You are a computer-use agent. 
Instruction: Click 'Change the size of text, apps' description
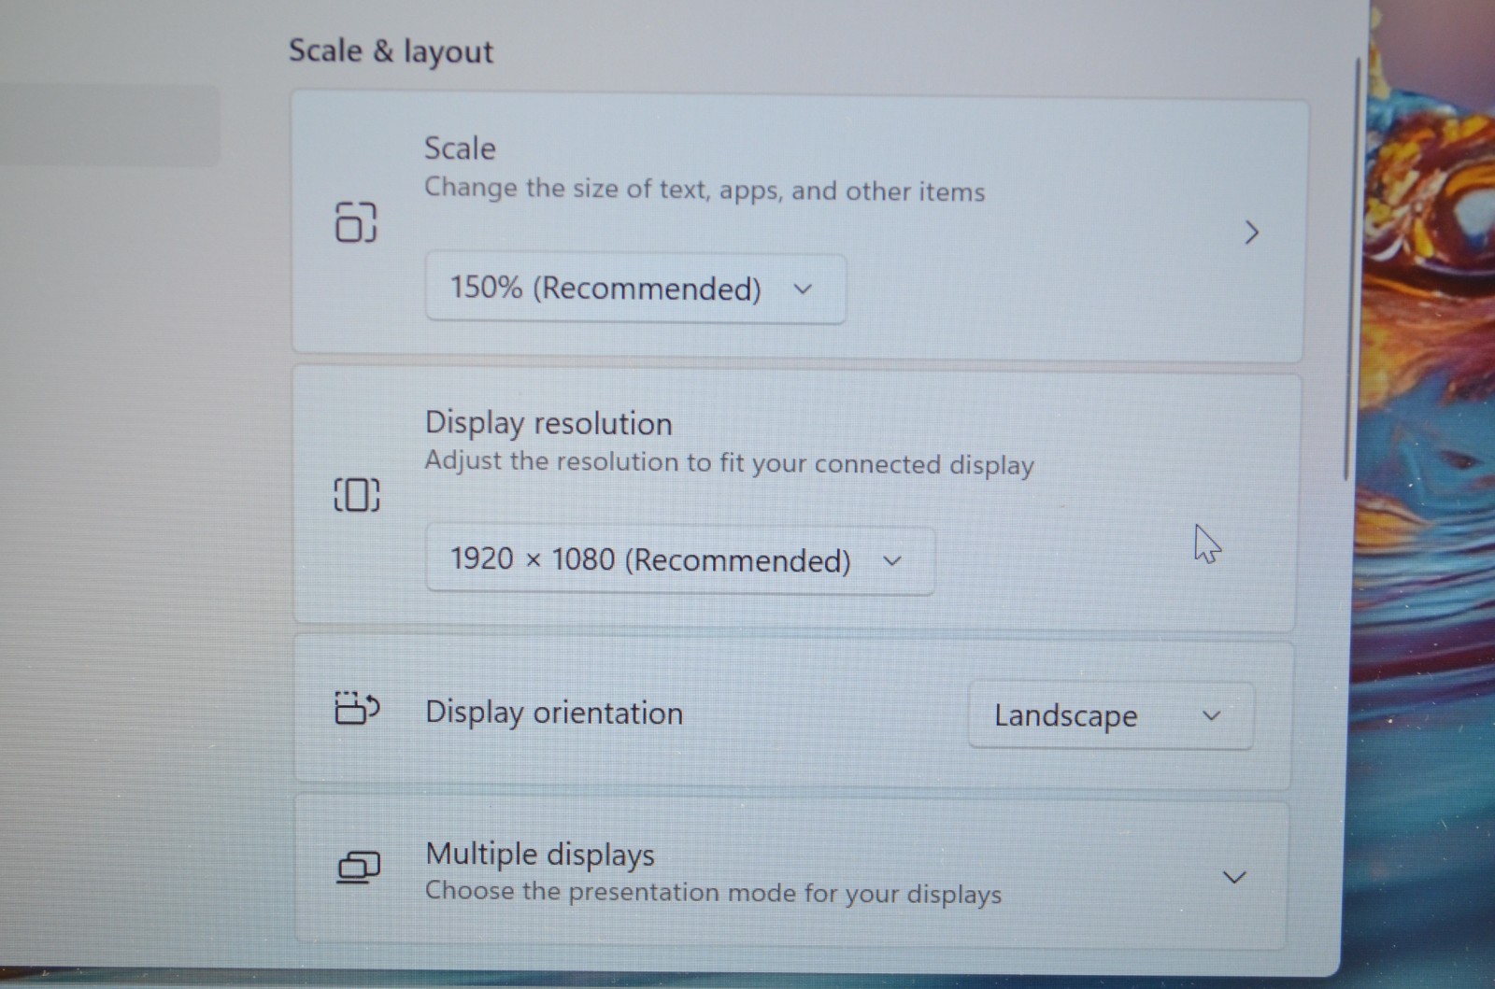pyautogui.click(x=705, y=191)
